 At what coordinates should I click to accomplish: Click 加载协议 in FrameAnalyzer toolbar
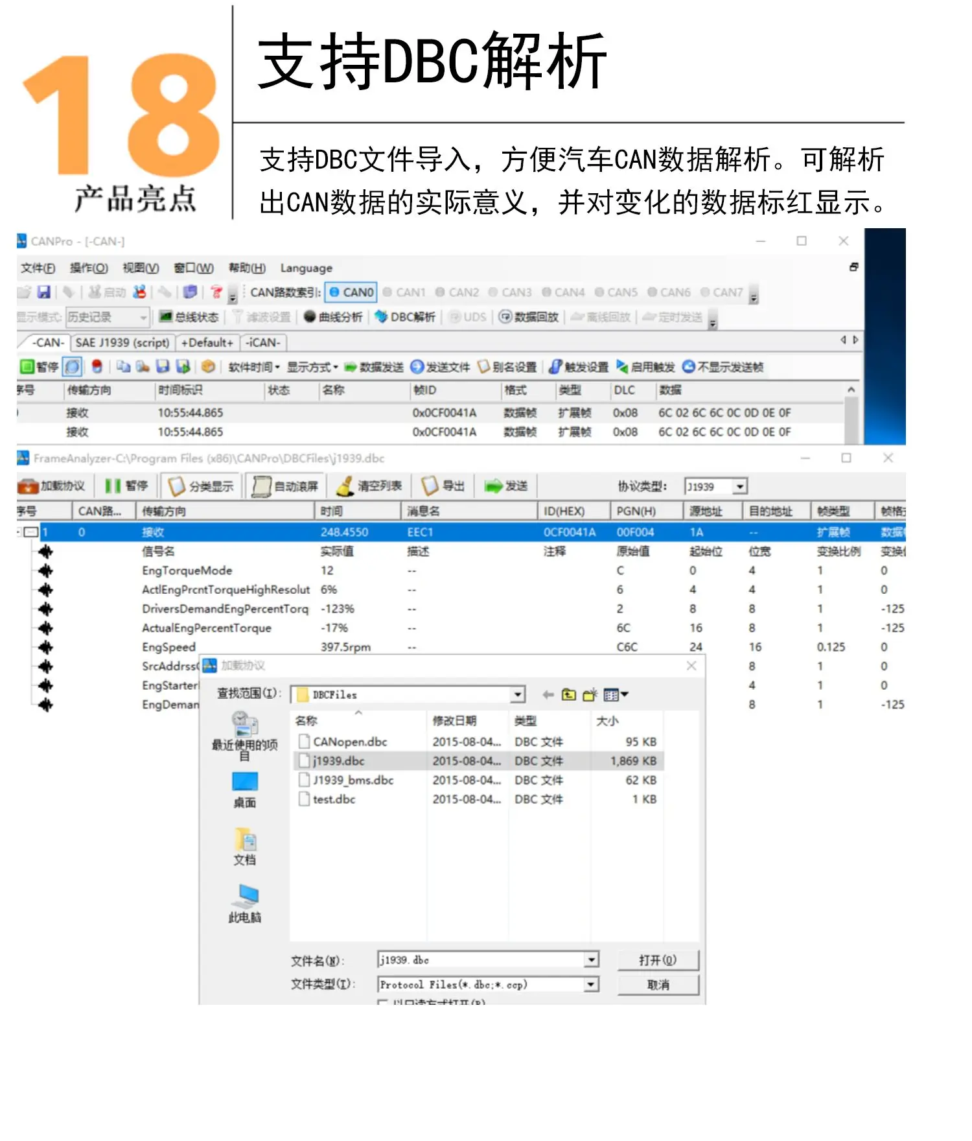pyautogui.click(x=51, y=486)
